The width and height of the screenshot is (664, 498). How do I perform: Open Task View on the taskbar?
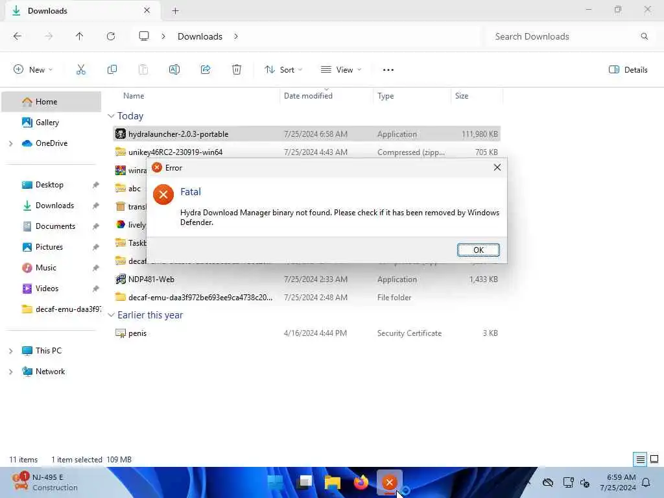pos(304,482)
